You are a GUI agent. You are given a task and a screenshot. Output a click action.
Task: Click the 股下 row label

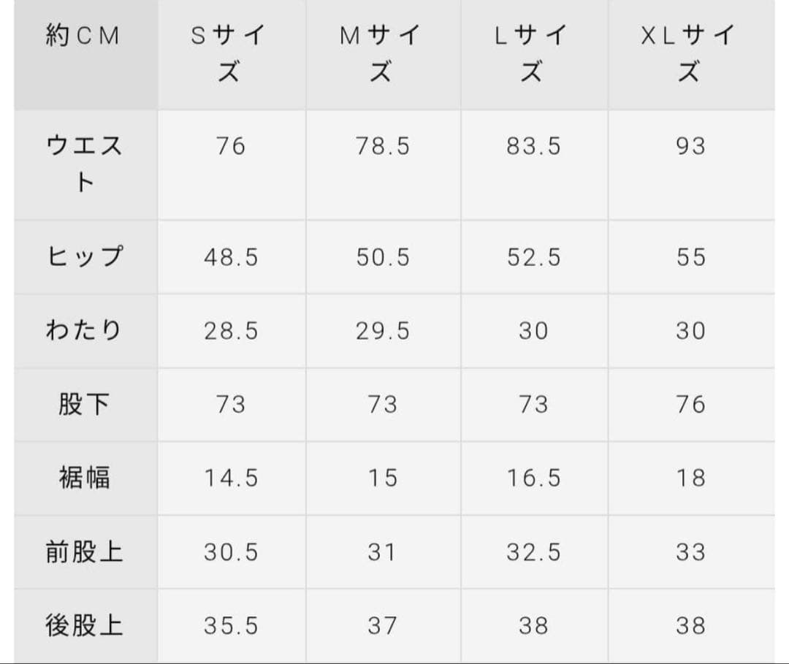[84, 404]
